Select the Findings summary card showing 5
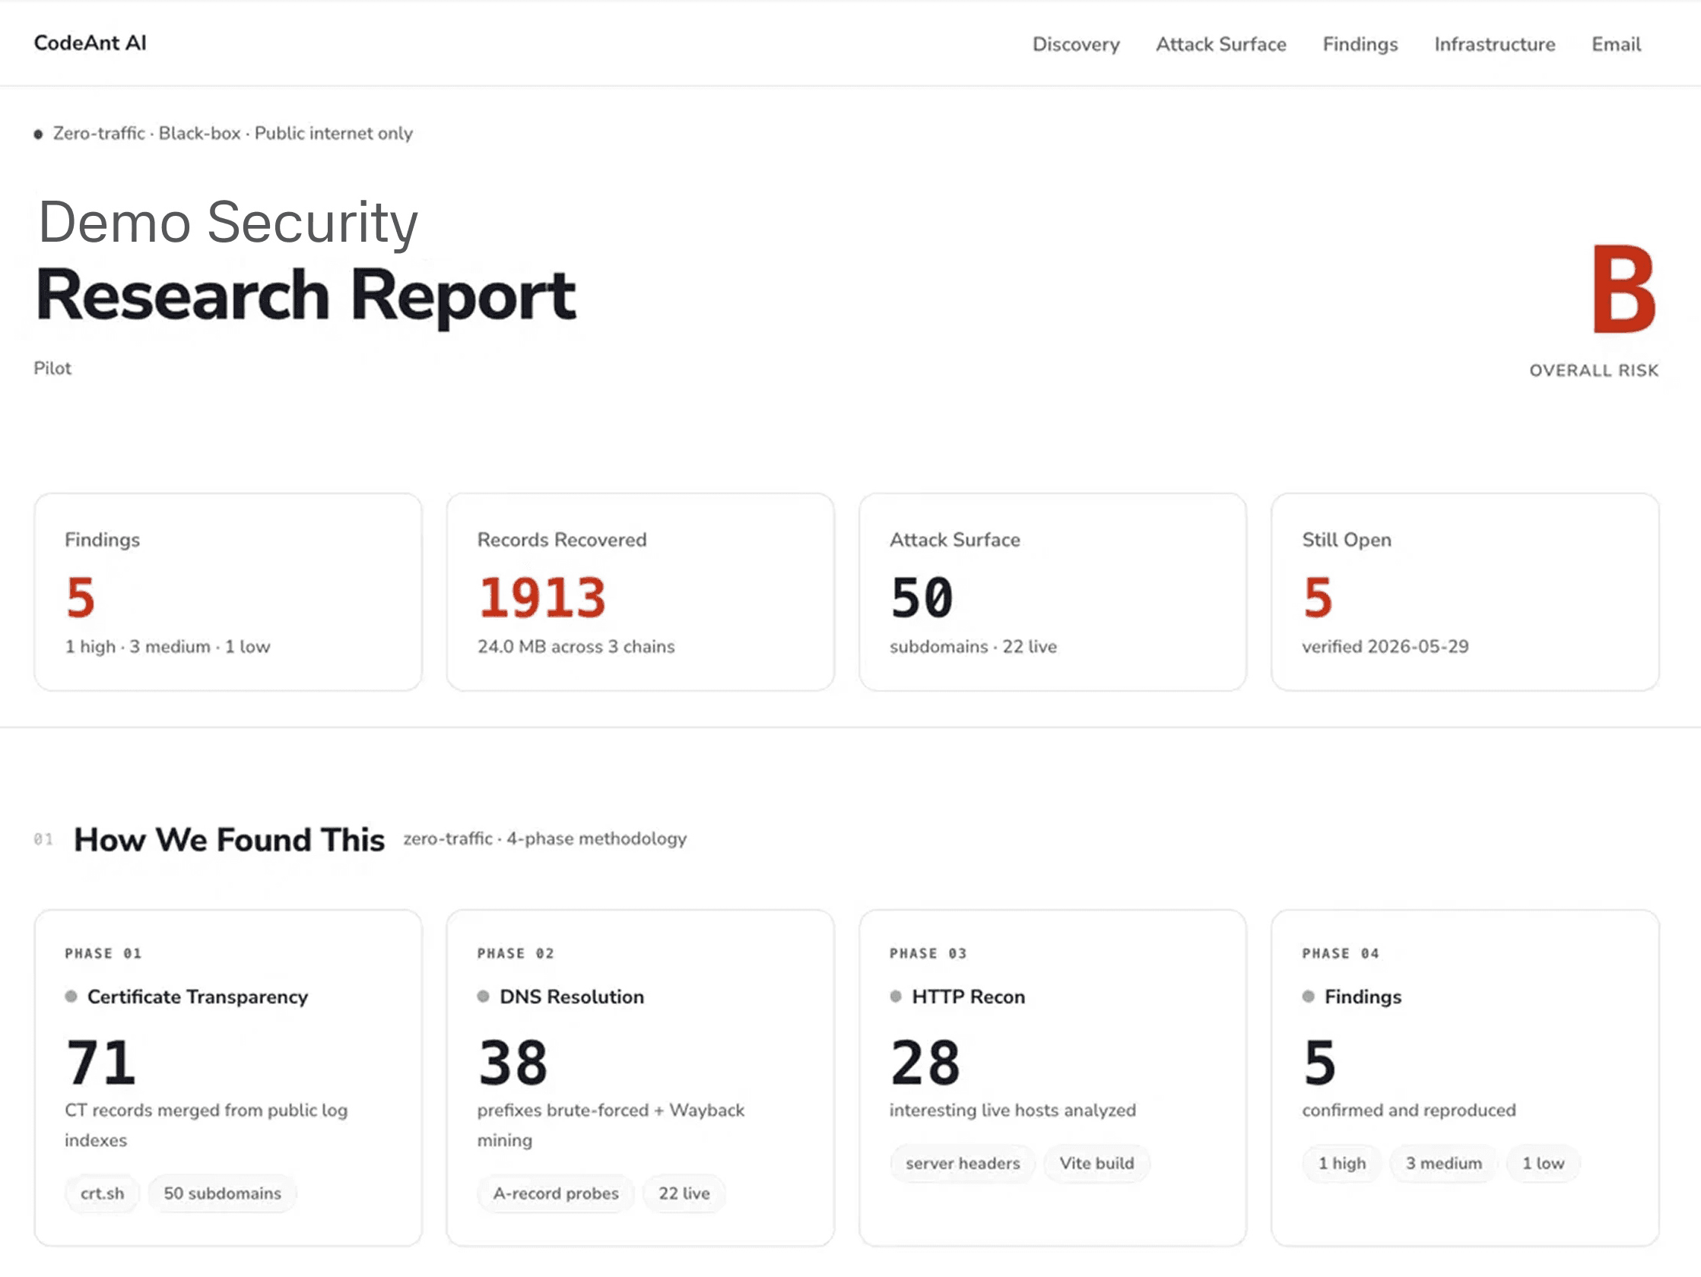Screen dimensions: 1701x1277 (x=228, y=592)
